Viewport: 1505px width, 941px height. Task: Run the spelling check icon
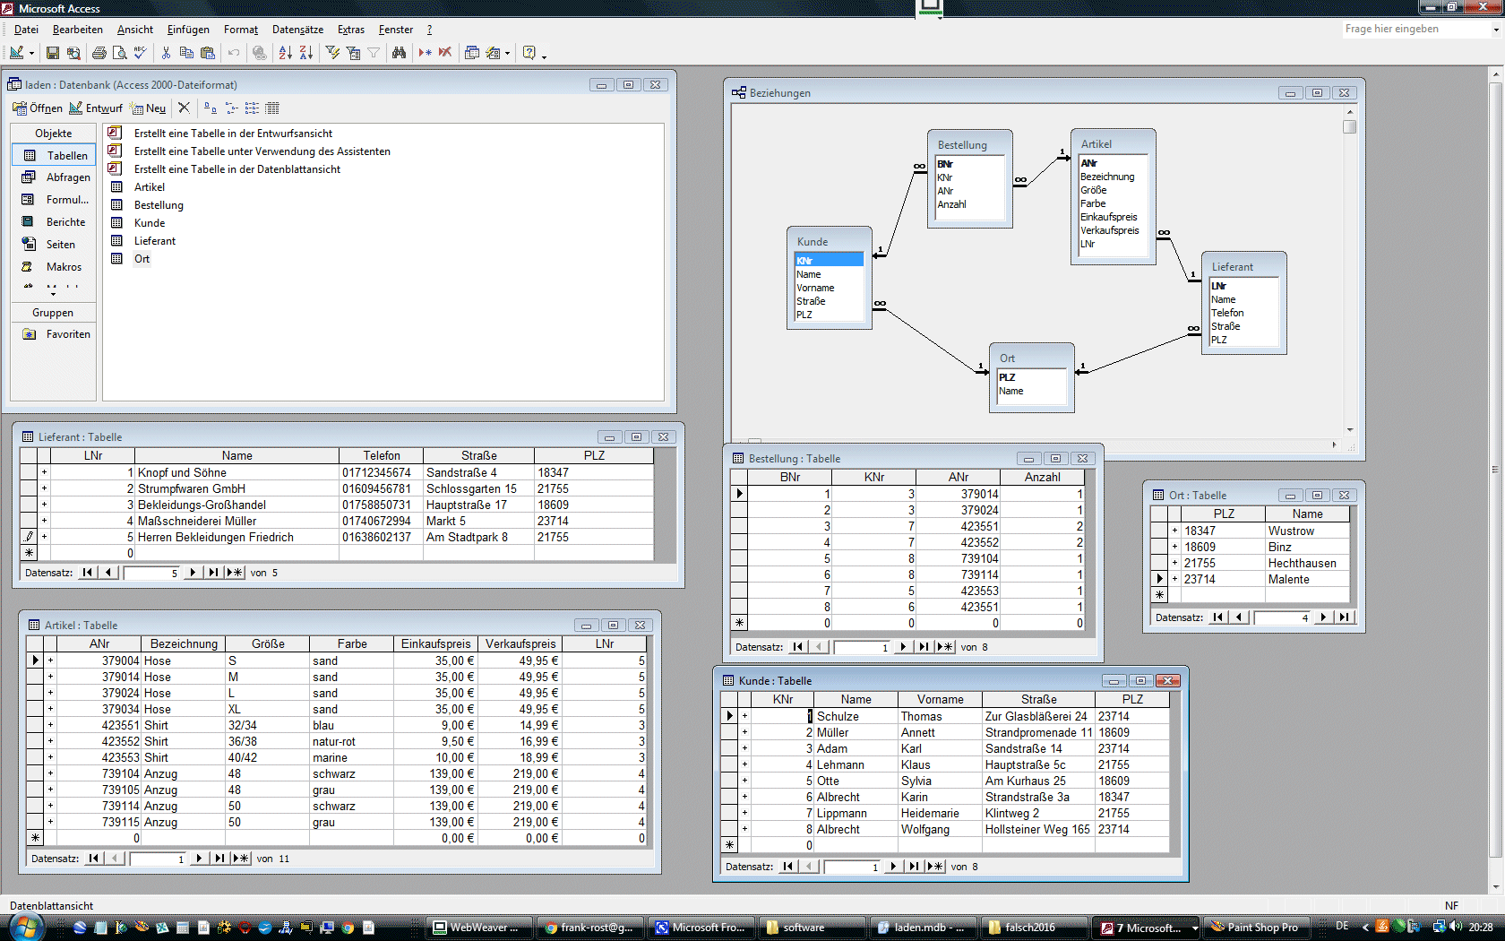140,53
